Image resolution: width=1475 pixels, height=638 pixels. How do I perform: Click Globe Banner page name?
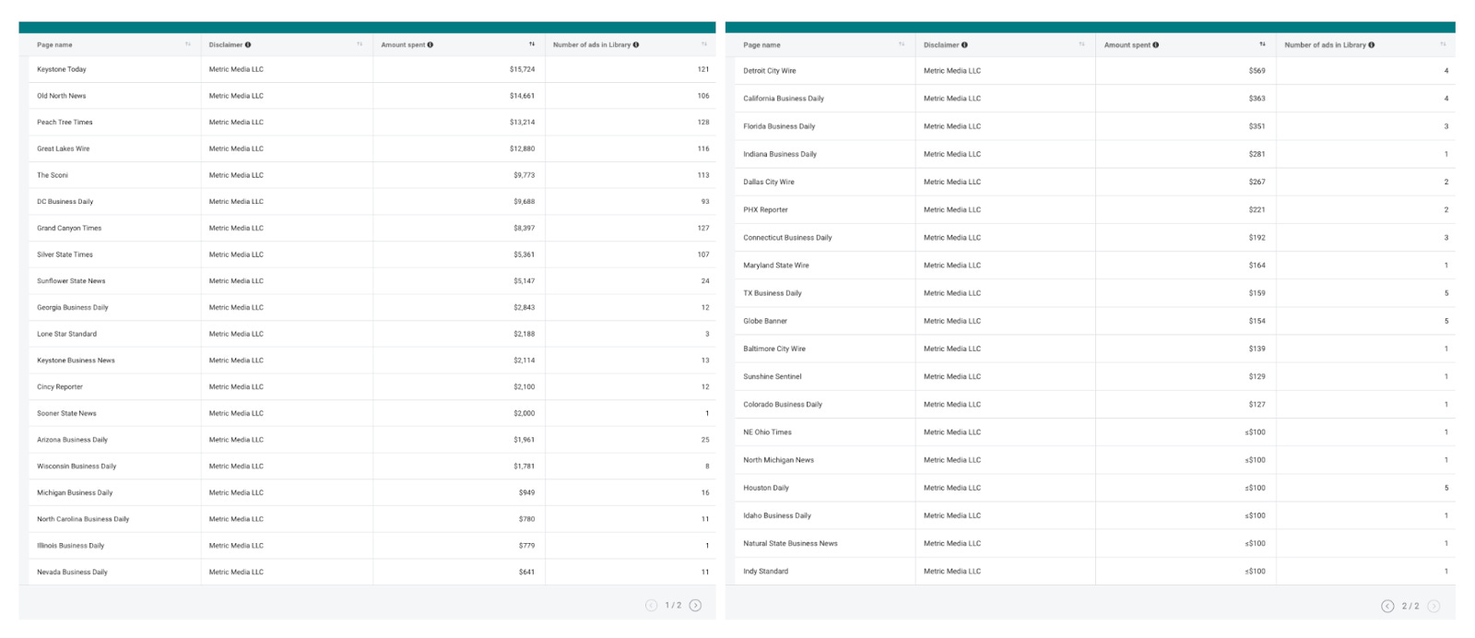pyautogui.click(x=765, y=321)
